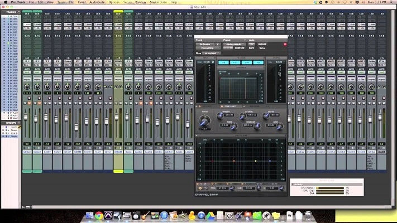Open the no key input dropdown
Viewport: 397px width, 223px height.
(x=211, y=54)
